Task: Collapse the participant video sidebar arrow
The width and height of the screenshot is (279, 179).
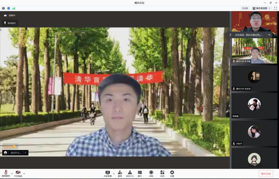Action: pyautogui.click(x=228, y=92)
